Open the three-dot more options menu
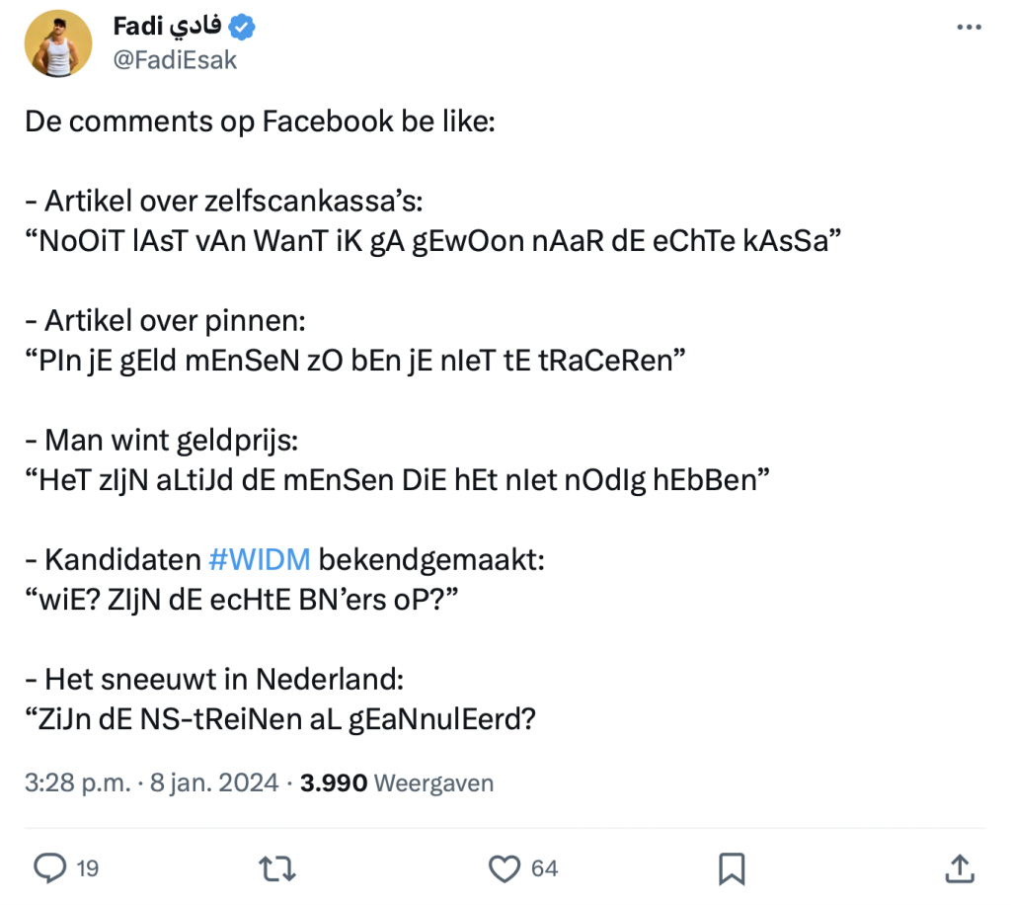 pos(970,29)
